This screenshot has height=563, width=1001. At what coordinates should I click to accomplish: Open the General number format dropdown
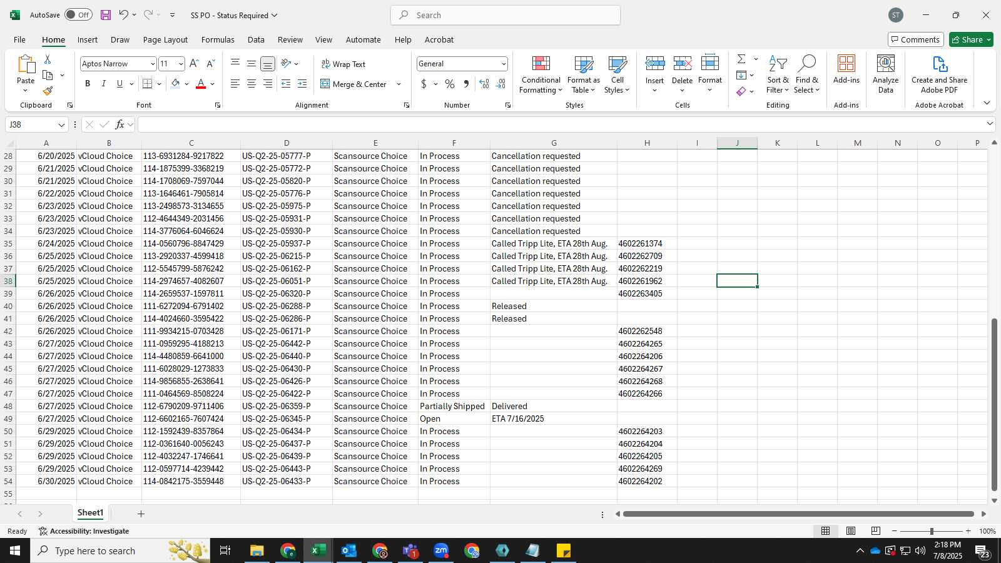[x=503, y=64]
